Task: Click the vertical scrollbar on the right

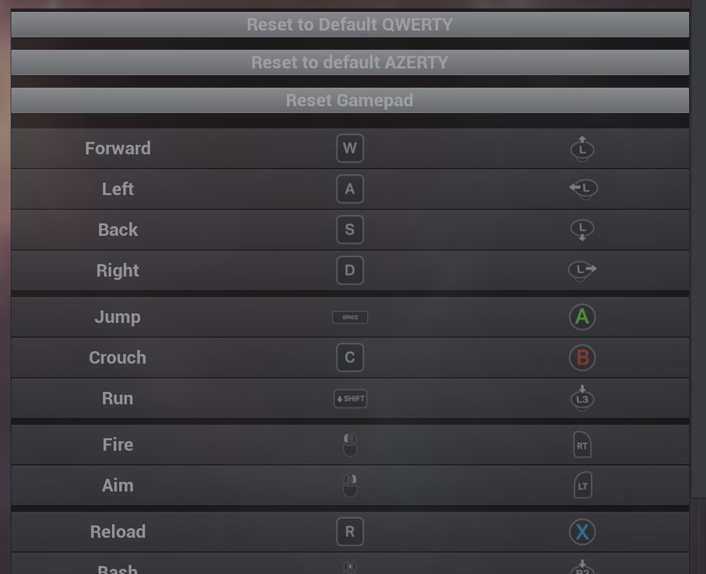Action: 698,249
